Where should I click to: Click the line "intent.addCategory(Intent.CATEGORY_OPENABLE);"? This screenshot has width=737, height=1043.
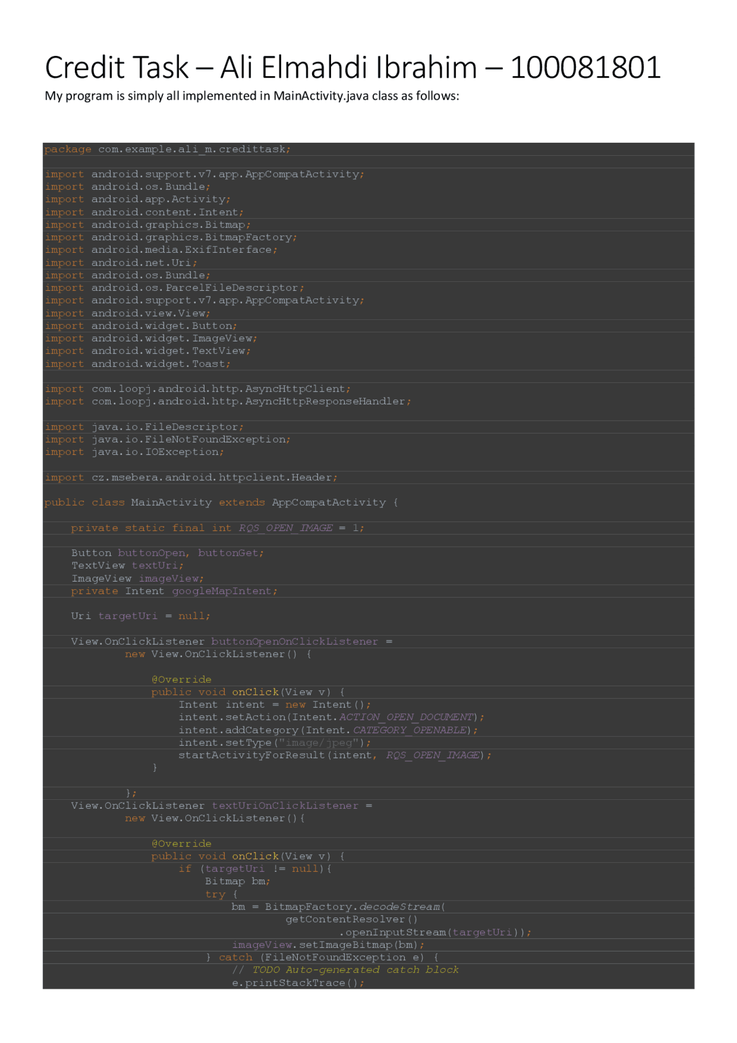click(328, 730)
